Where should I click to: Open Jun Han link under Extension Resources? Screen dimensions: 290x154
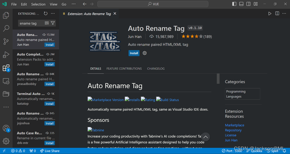231,140
